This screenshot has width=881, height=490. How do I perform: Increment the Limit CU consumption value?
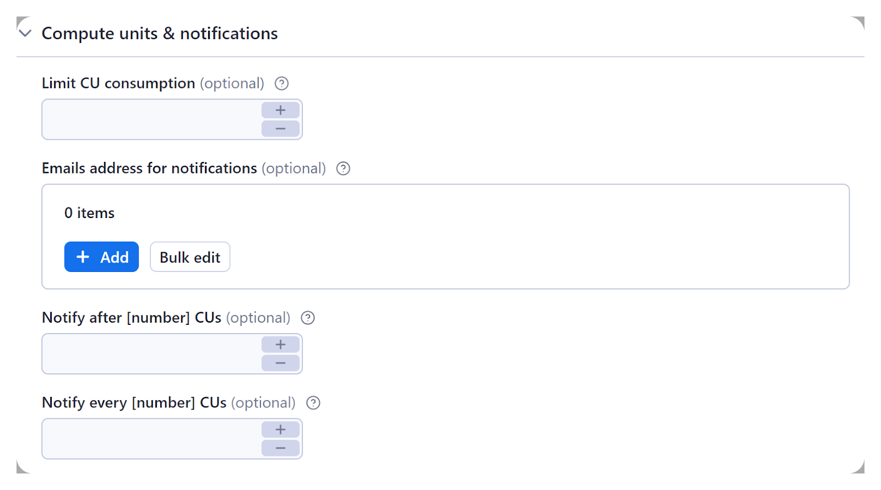pyautogui.click(x=280, y=110)
